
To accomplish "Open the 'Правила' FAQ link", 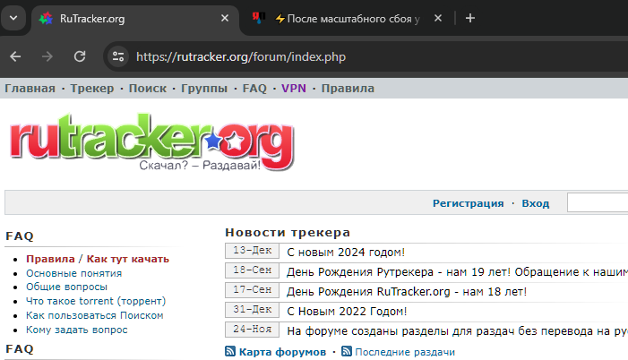I will [x=50, y=259].
